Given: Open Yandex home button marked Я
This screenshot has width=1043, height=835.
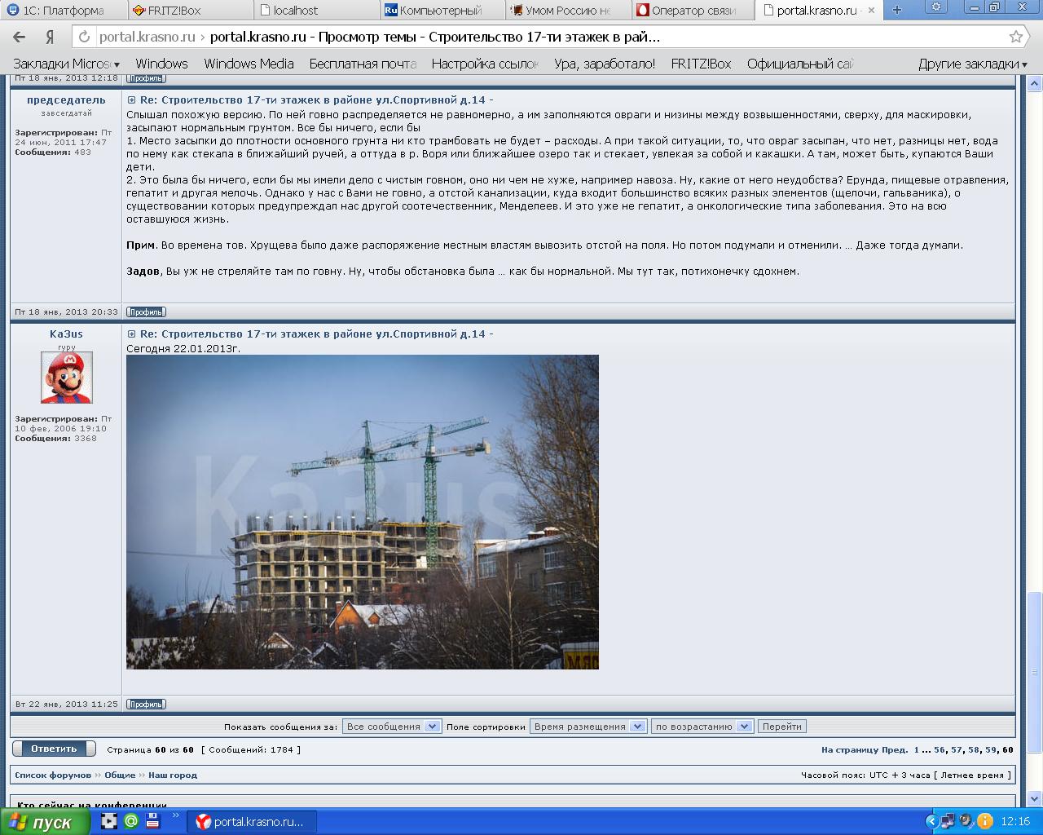Looking at the screenshot, I should 50,37.
